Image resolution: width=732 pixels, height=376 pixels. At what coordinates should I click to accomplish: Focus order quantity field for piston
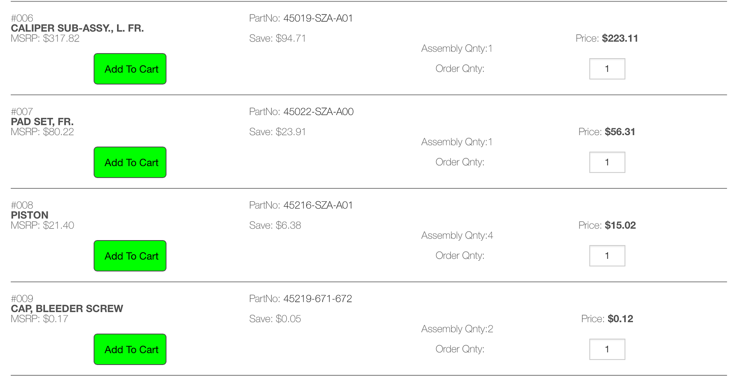pyautogui.click(x=607, y=256)
